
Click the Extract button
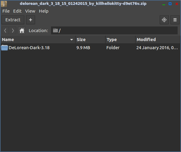click(13, 20)
